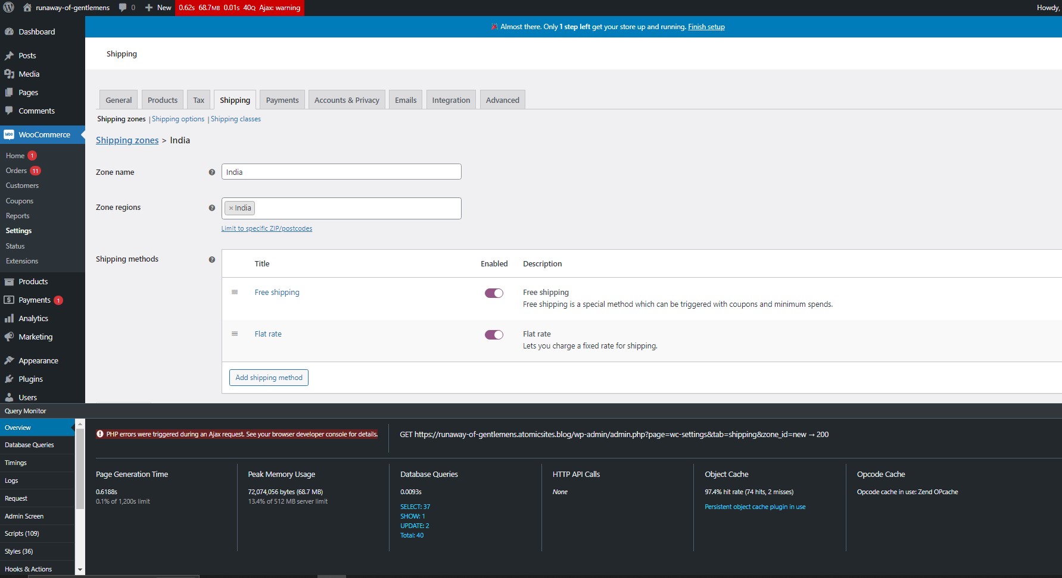Click the help icon next to Shipping methods
This screenshot has width=1062, height=578.
[x=211, y=259]
